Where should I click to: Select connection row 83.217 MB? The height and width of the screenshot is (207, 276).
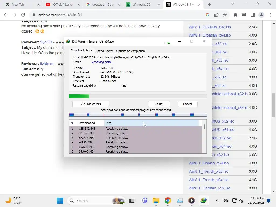135,138
